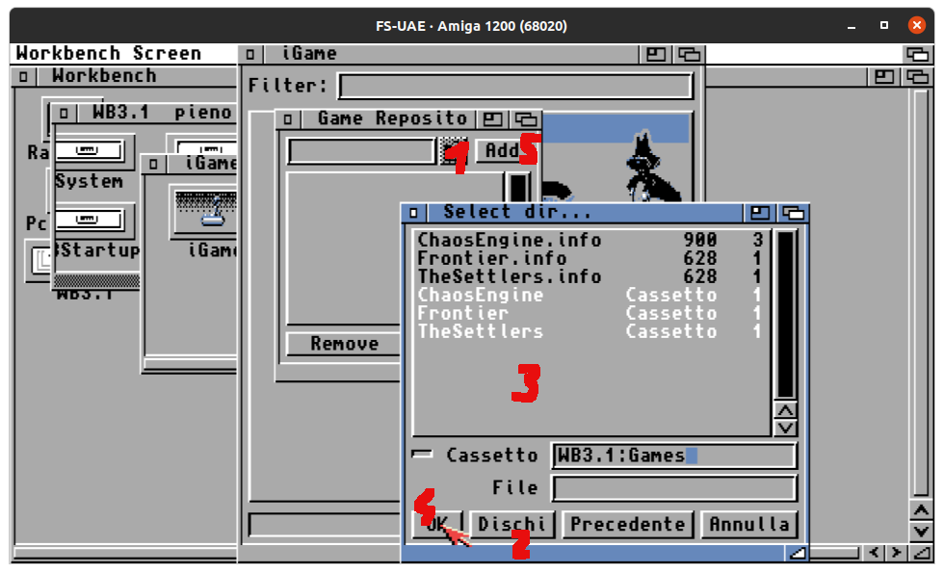Click the repository path field

[361, 151]
